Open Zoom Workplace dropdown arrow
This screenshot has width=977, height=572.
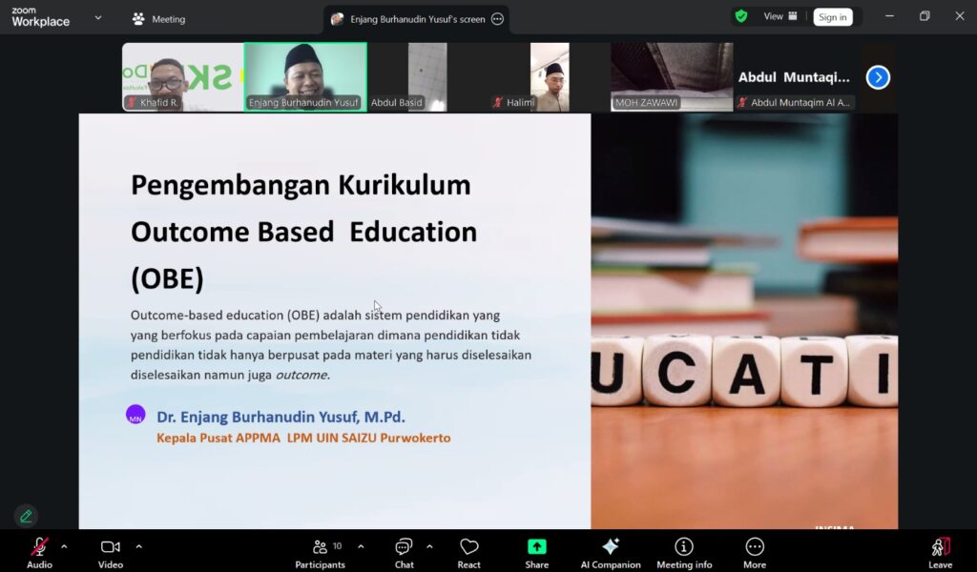[97, 17]
